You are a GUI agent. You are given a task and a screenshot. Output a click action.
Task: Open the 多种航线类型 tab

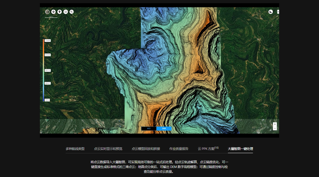pos(75,149)
